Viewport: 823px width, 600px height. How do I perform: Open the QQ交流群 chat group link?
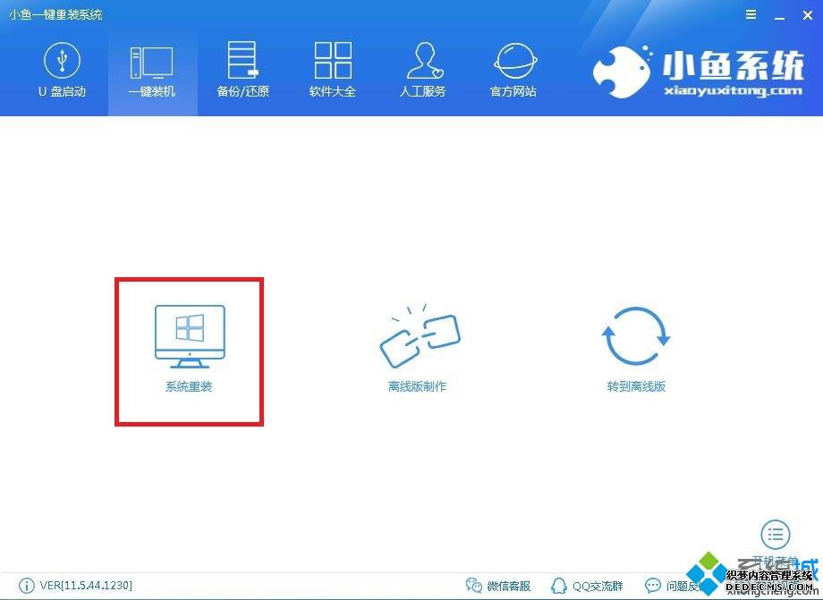[590, 586]
